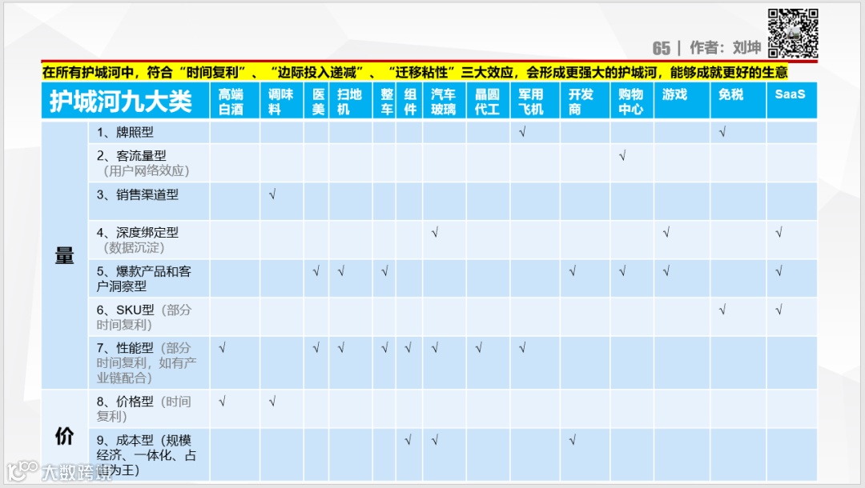Click the 组件 column header
Viewport: 865px width, 488px height.
410,102
